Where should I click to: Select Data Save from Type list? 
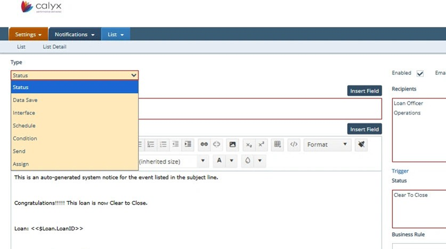coord(25,100)
